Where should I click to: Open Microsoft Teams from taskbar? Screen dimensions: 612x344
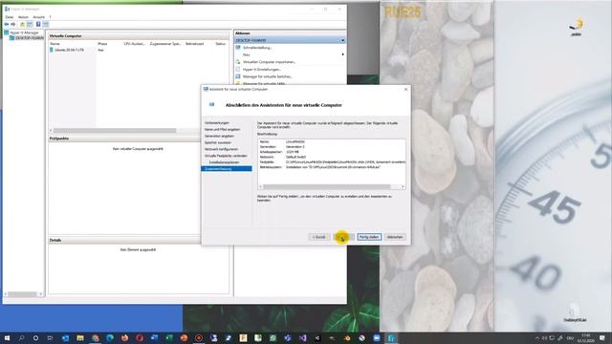[288, 338]
